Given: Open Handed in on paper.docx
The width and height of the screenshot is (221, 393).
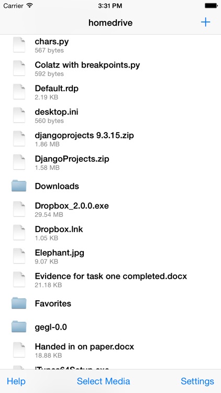Looking at the screenshot, I should click(110, 350).
